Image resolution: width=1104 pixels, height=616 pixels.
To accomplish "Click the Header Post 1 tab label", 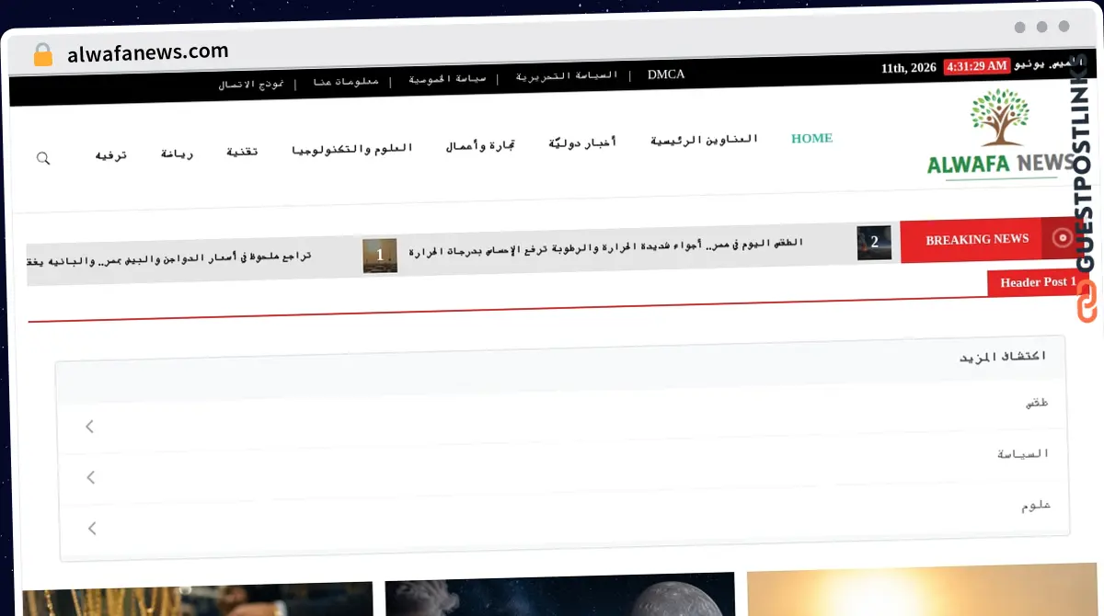I will tap(1038, 282).
